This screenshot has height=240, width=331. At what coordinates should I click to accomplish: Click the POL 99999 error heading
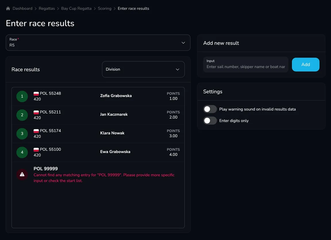(46, 169)
